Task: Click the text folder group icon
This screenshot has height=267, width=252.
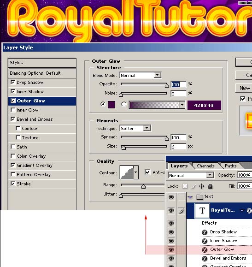Action: 199,197
